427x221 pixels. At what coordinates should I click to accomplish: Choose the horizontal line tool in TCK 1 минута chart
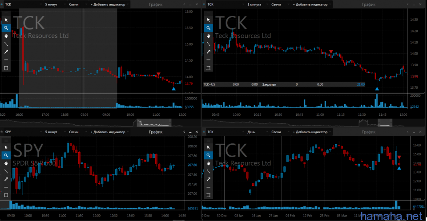pos(208,60)
